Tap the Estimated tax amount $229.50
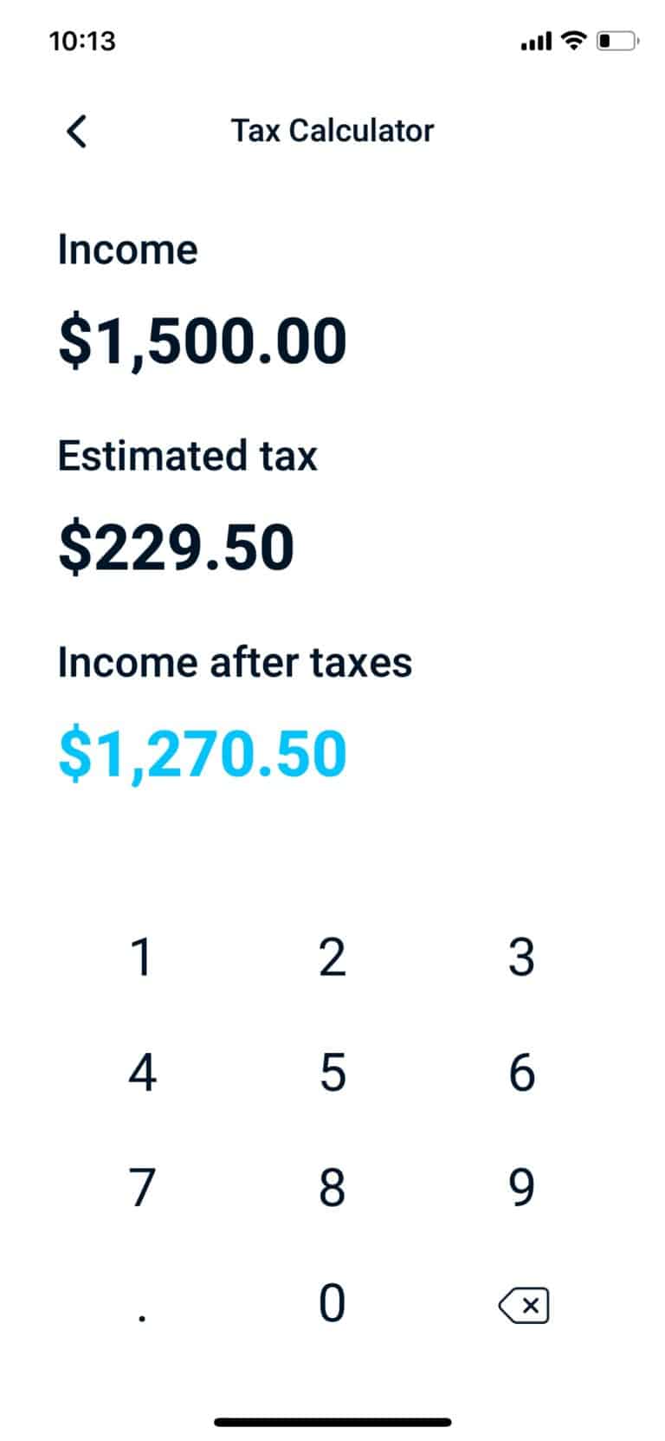Viewport: 665px width, 1441px height. click(176, 544)
